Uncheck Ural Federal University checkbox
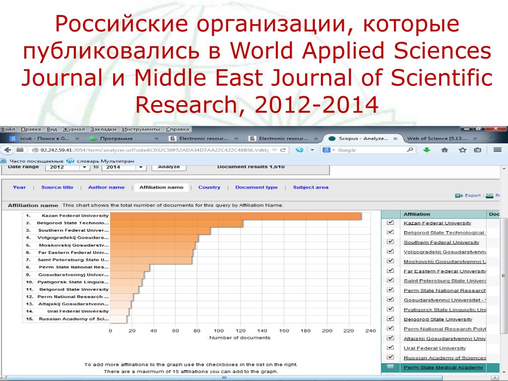Viewport: 508px width, 381px height. pos(390,348)
